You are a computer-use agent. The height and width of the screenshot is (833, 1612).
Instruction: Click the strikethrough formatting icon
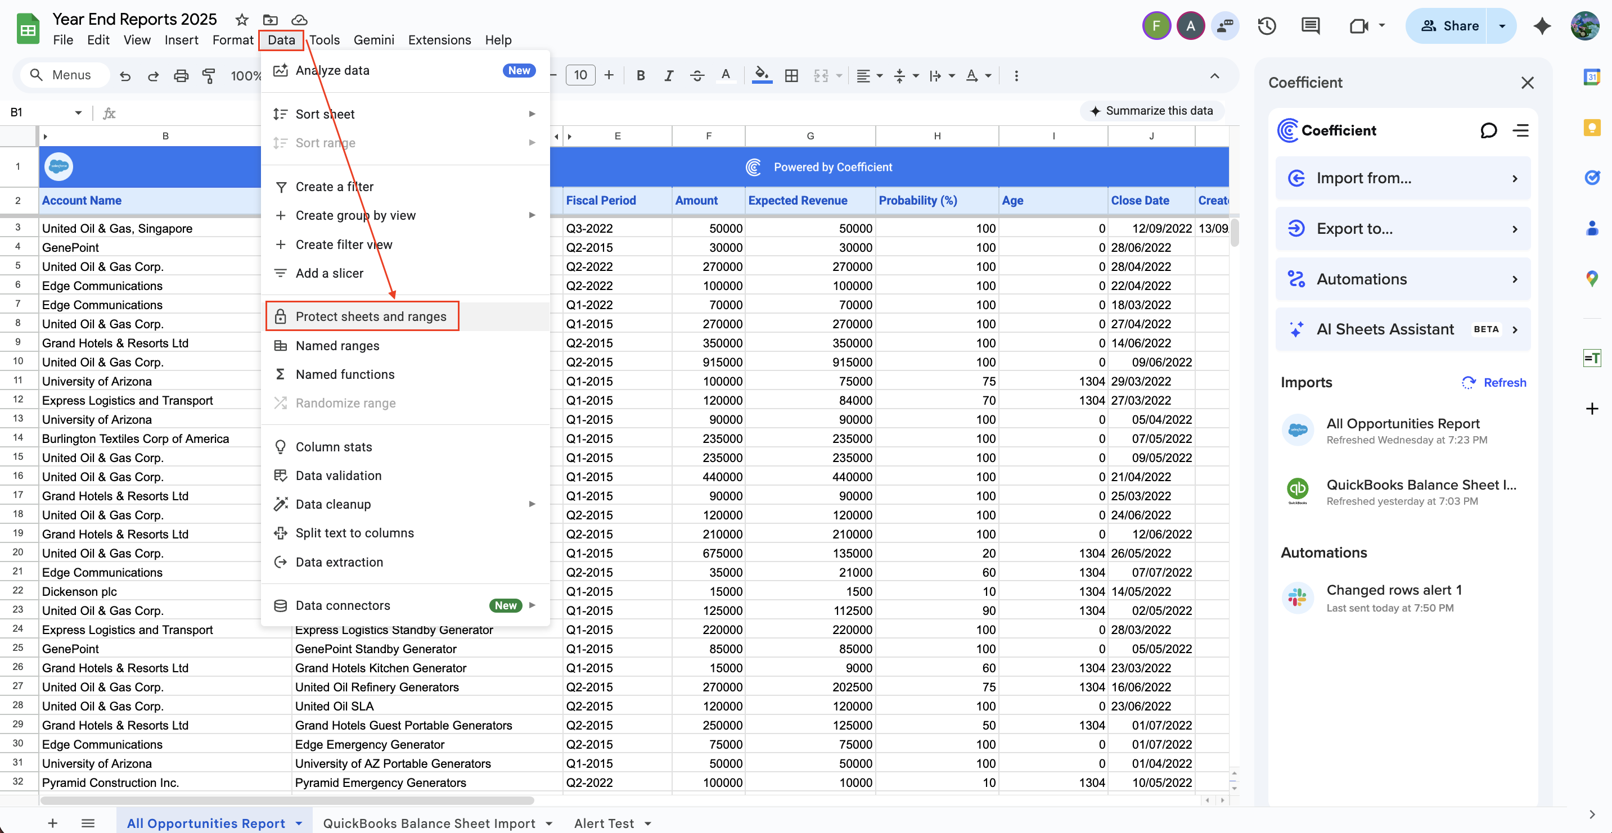point(696,76)
